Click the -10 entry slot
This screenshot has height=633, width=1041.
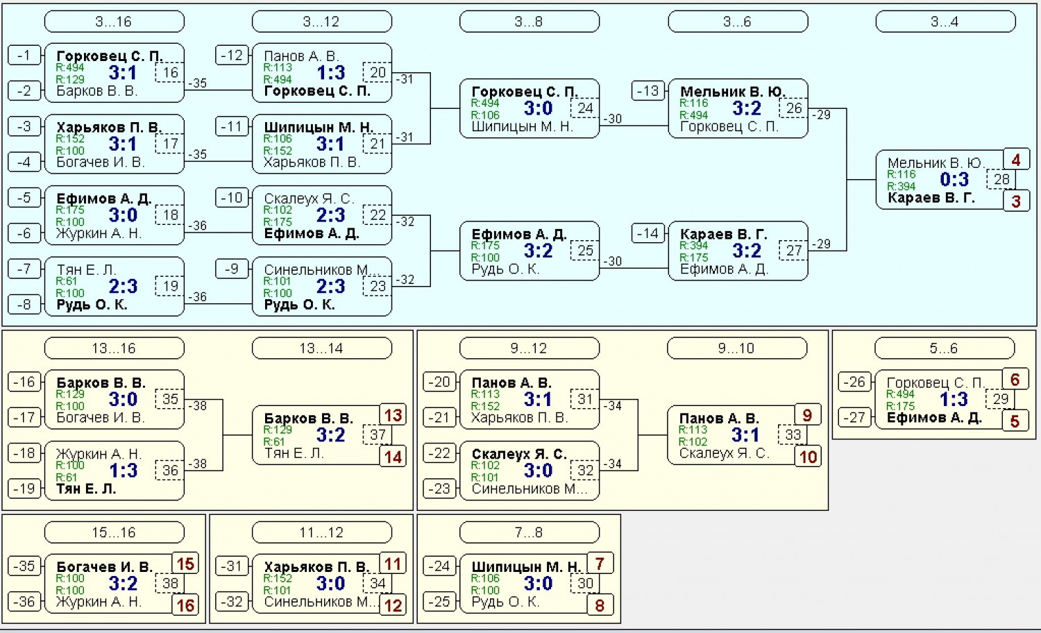(232, 197)
